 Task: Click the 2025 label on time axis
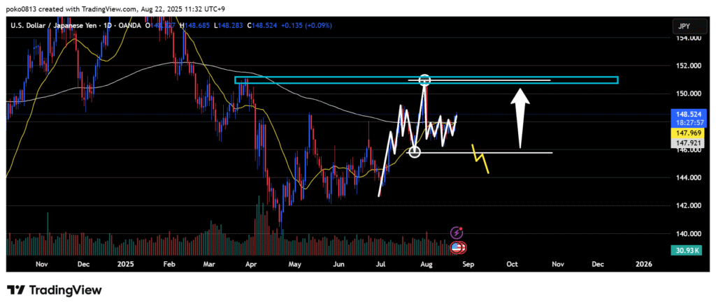[x=125, y=265]
